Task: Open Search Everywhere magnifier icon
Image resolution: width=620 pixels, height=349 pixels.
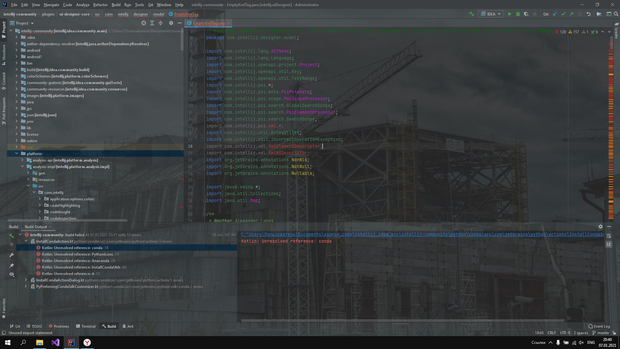Action: click(616, 14)
